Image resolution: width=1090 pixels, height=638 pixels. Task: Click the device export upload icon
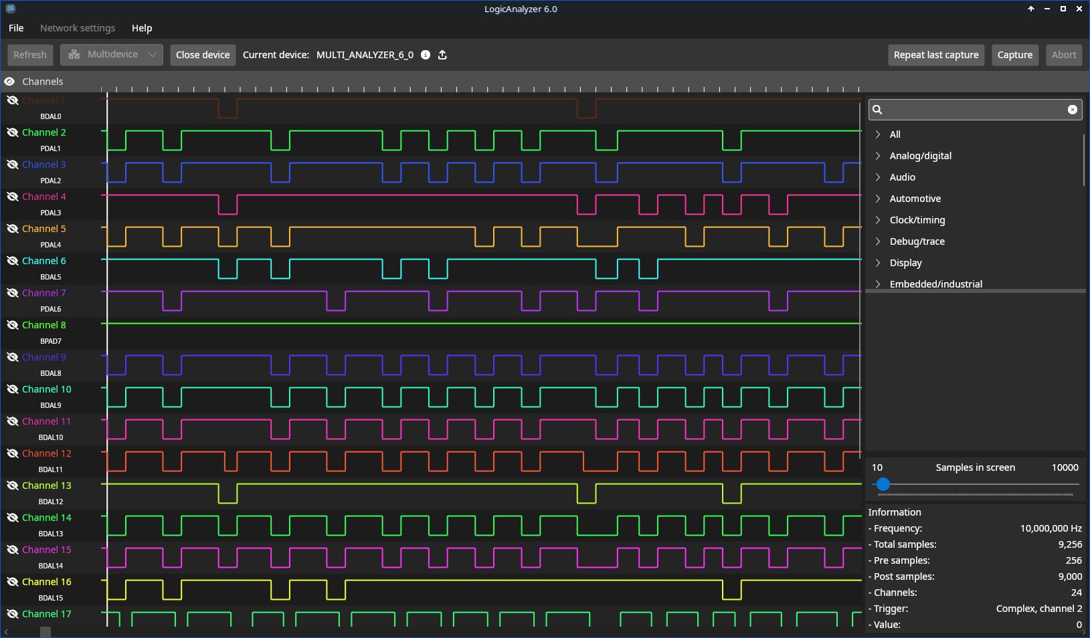point(442,55)
